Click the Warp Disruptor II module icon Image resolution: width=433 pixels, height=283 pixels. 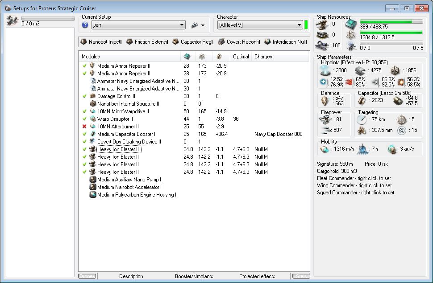click(x=93, y=119)
